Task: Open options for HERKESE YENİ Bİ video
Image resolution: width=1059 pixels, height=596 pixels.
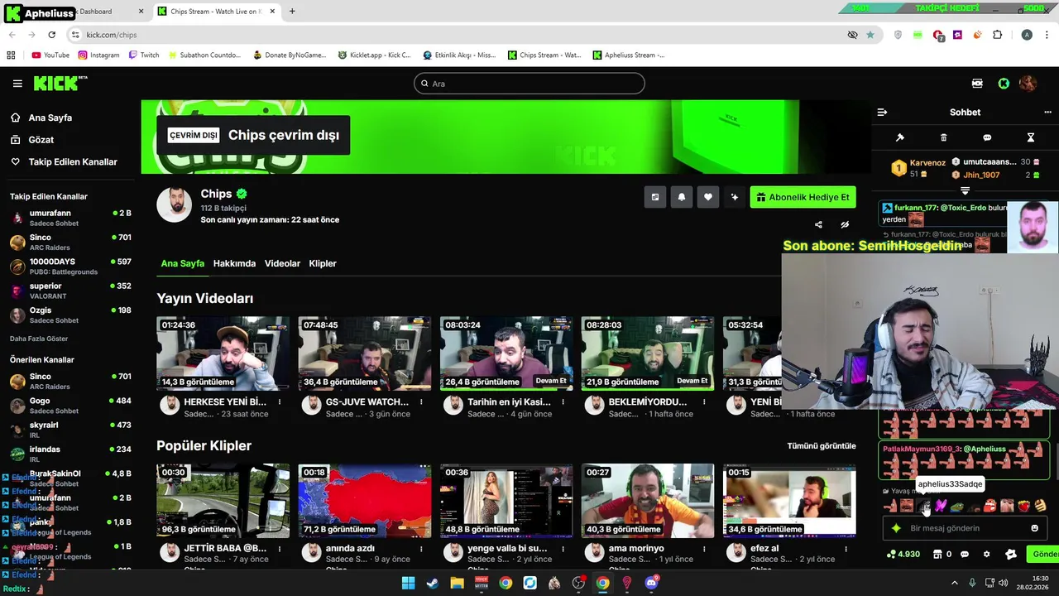Action: tap(280, 402)
